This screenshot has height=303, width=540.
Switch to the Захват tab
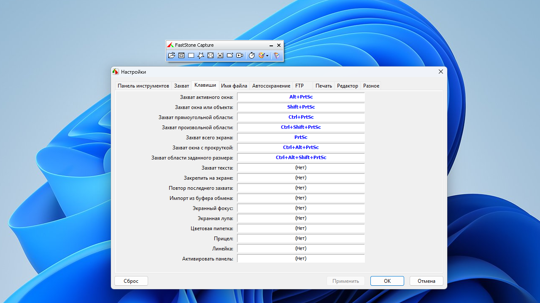pos(181,86)
